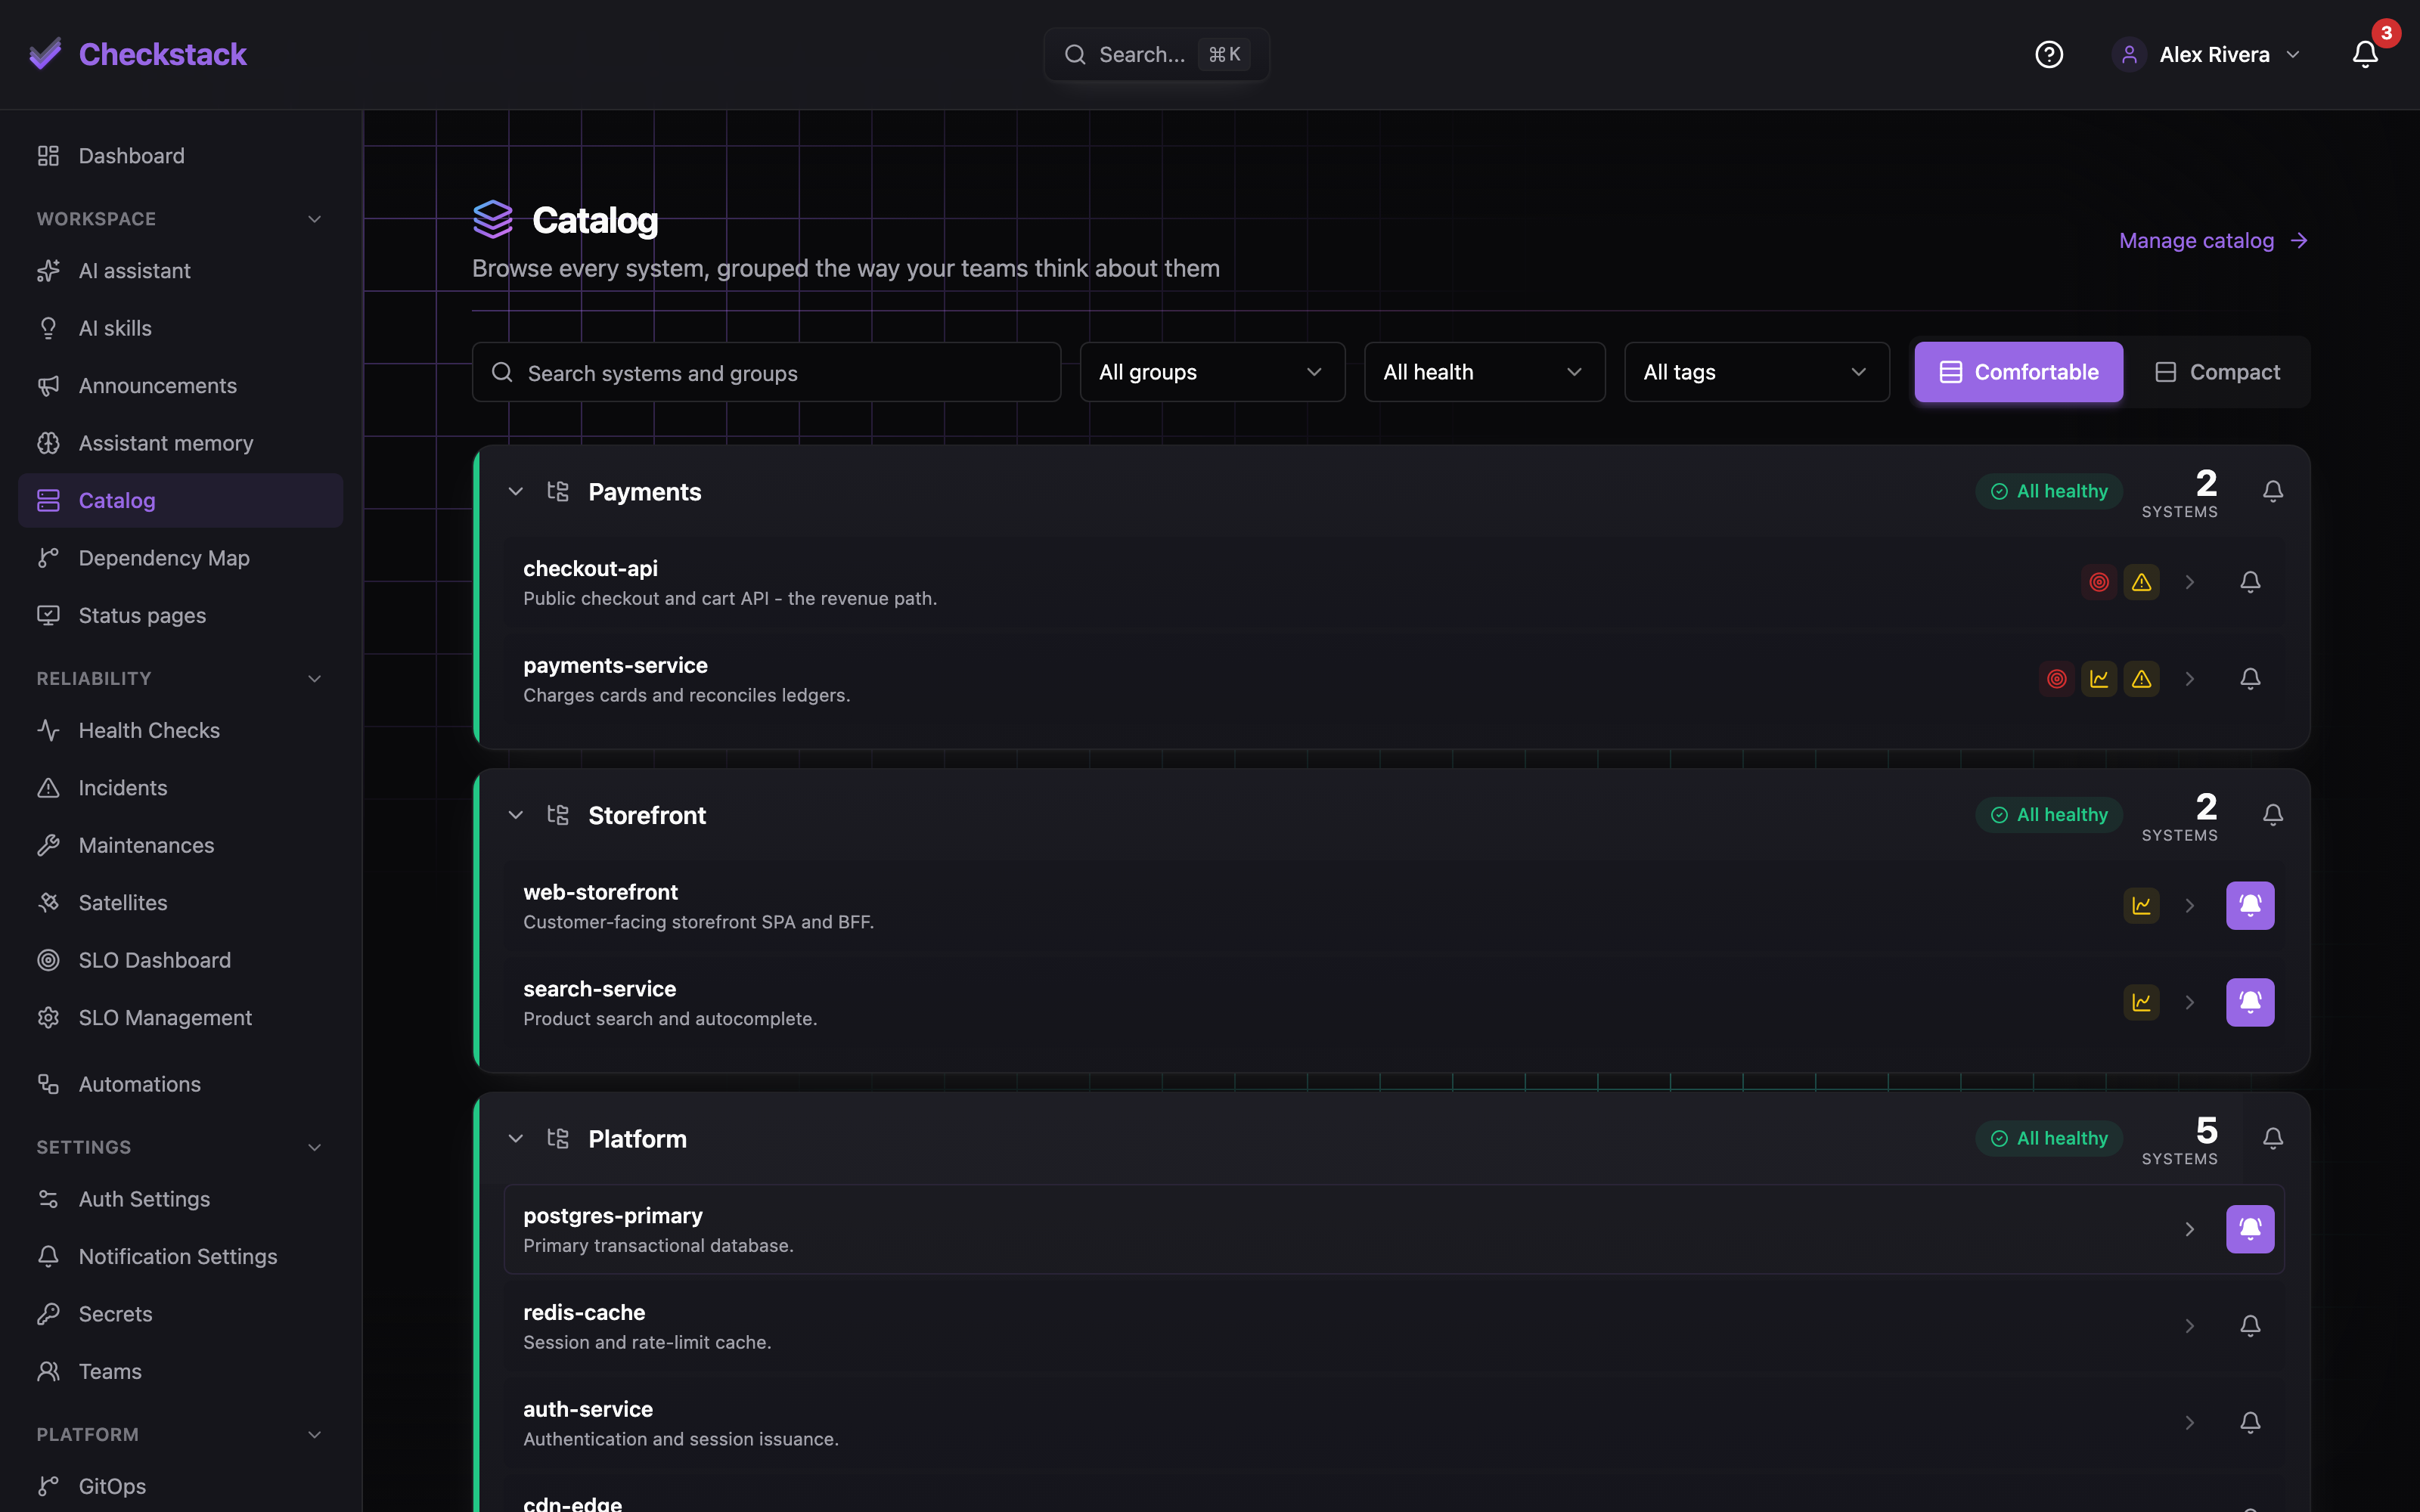This screenshot has height=1512, width=2420.
Task: Subscribe to redis-cache with its bell
Action: click(x=2250, y=1326)
